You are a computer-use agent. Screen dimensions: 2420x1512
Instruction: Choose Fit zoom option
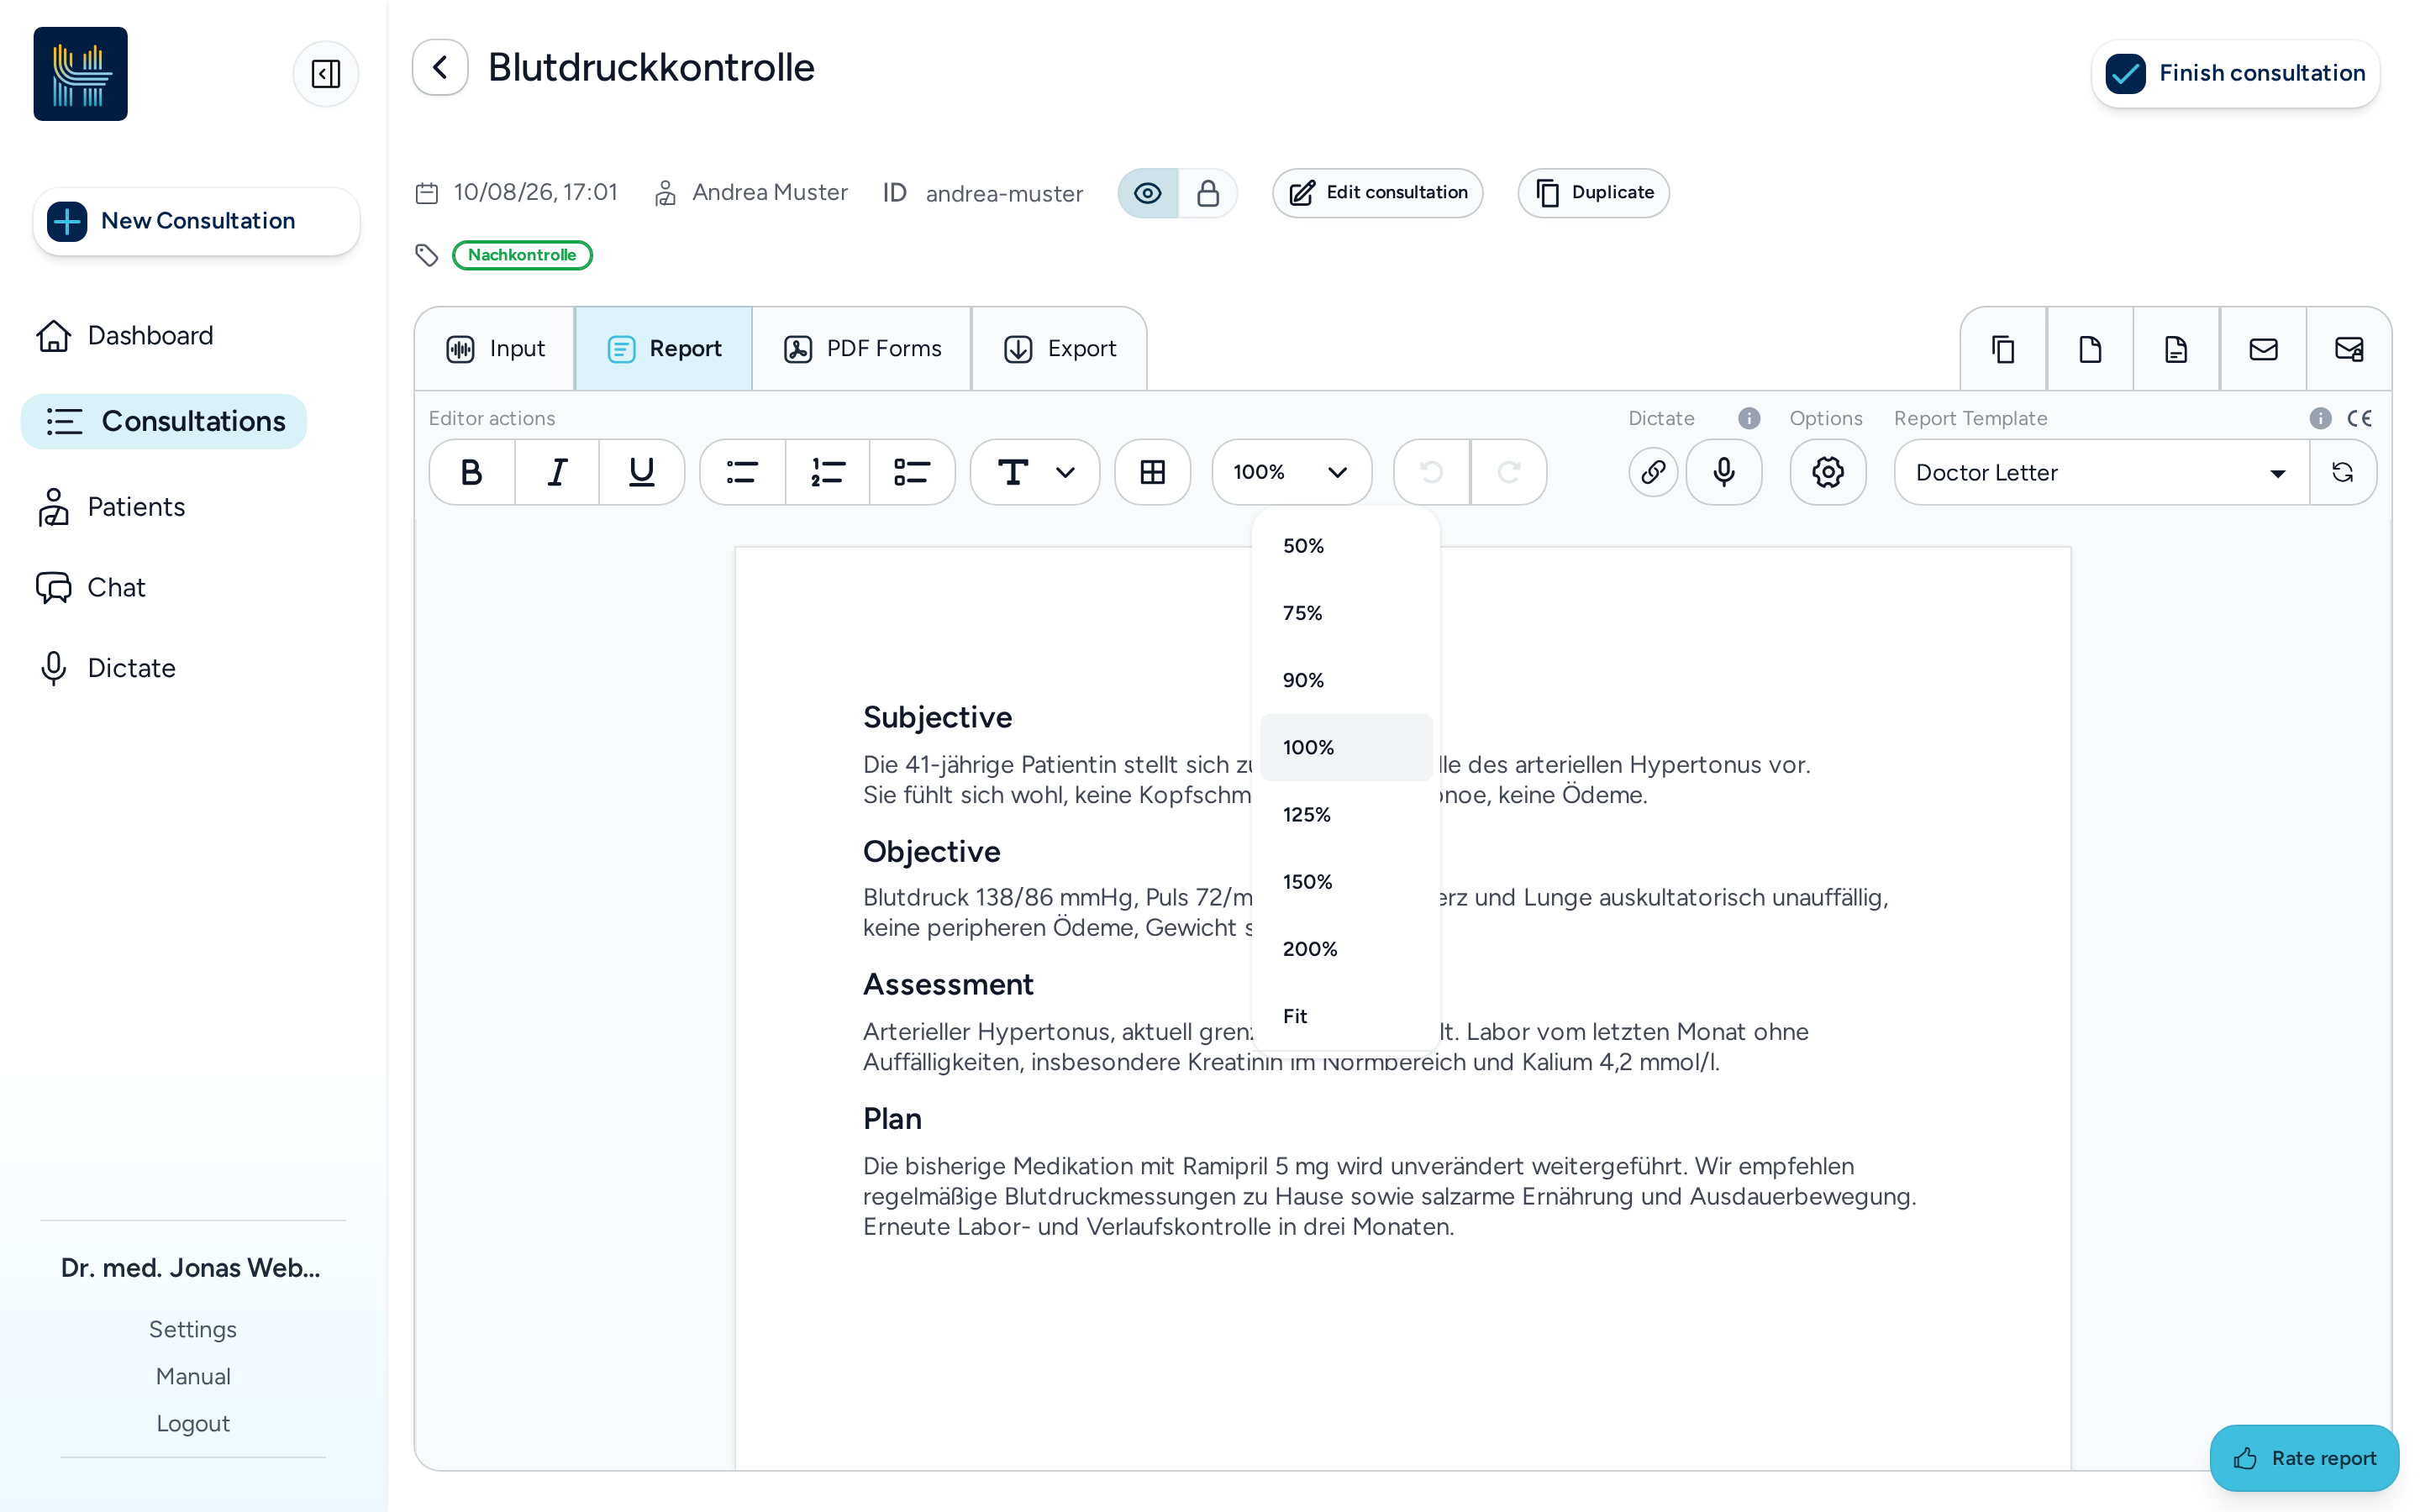pos(1346,1016)
